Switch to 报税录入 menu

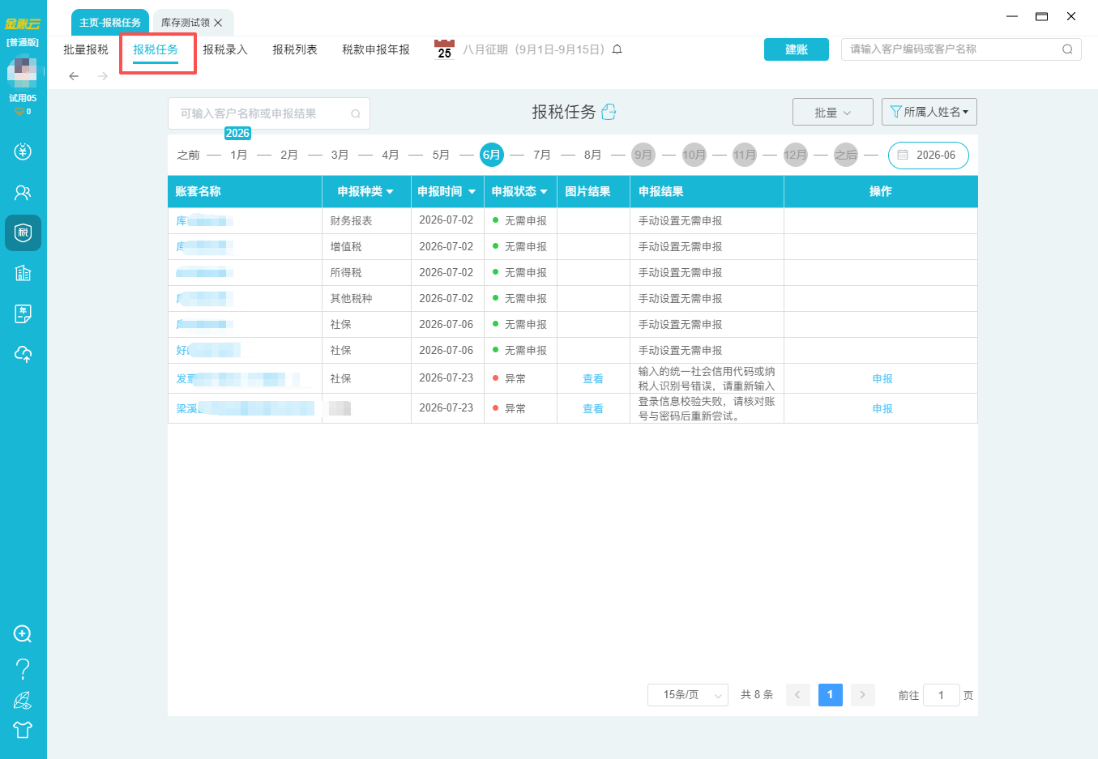(x=225, y=49)
